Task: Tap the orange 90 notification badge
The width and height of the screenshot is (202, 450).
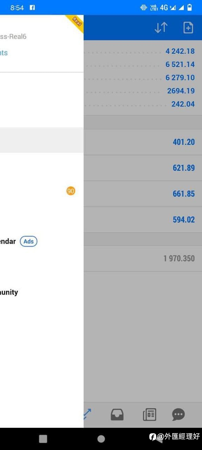Action: point(71,191)
